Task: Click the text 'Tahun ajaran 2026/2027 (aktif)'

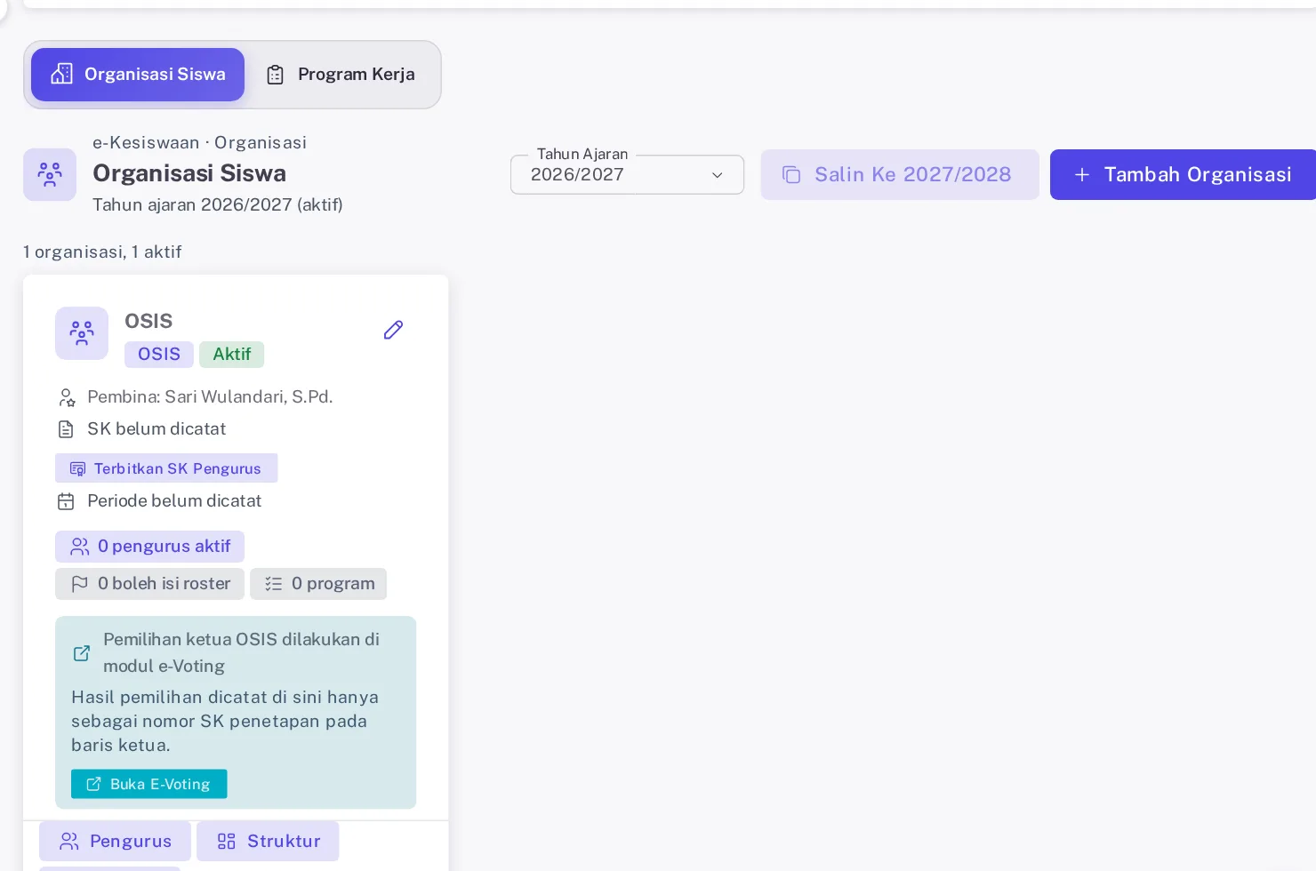Action: point(218,204)
